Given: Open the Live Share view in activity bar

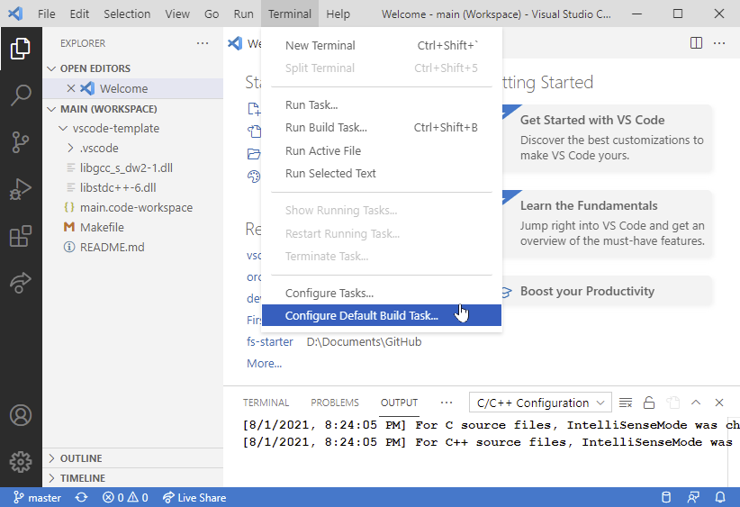Looking at the screenshot, I should (x=21, y=282).
